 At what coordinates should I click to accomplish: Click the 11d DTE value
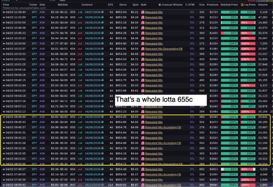[x=111, y=185]
